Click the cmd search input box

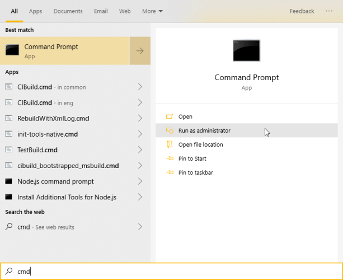coord(168,272)
